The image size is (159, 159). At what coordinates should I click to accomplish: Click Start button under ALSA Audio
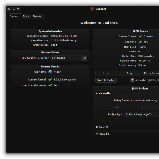[119, 107]
